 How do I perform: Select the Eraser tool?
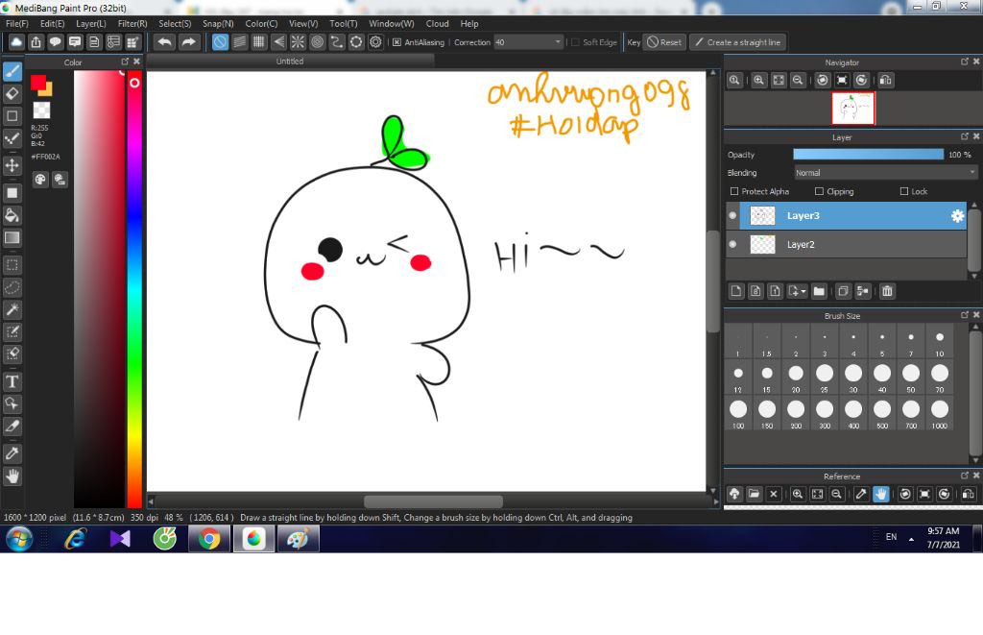click(x=12, y=94)
